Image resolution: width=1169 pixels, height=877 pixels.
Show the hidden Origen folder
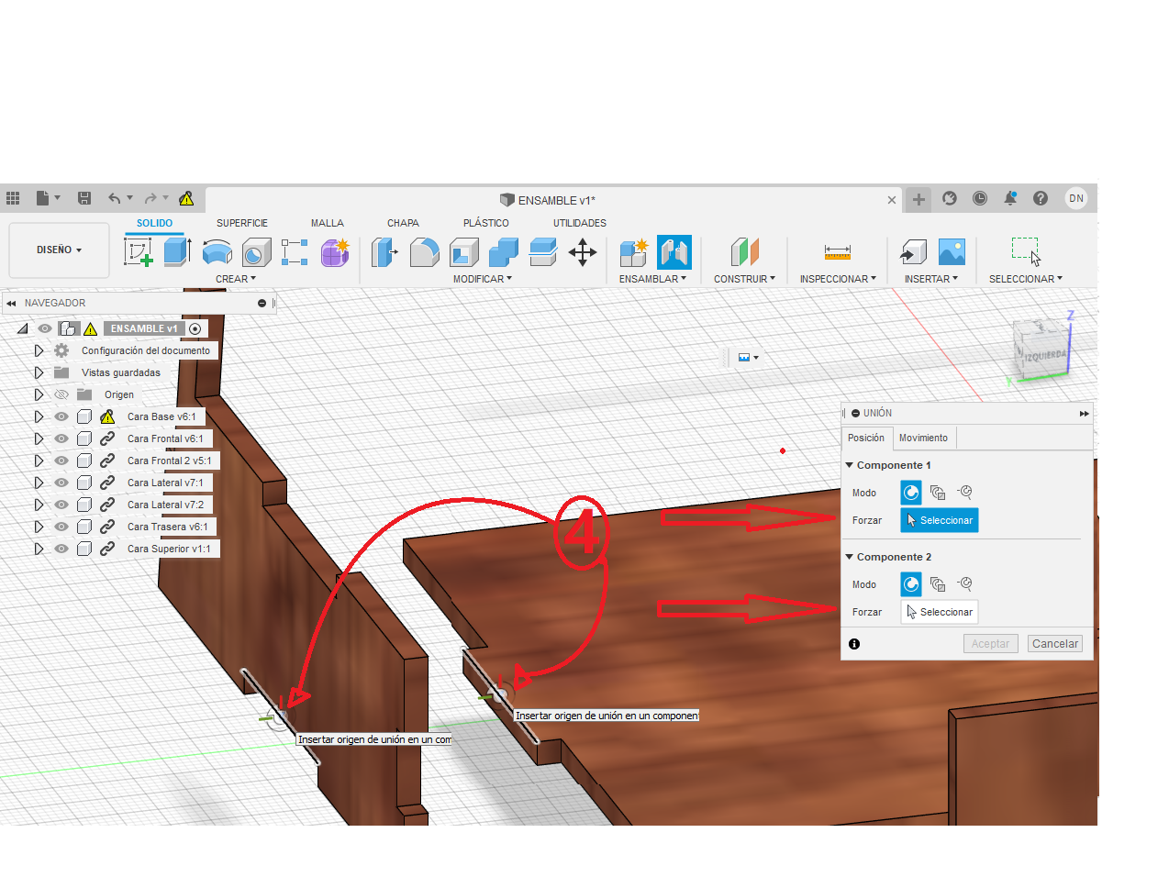click(61, 394)
